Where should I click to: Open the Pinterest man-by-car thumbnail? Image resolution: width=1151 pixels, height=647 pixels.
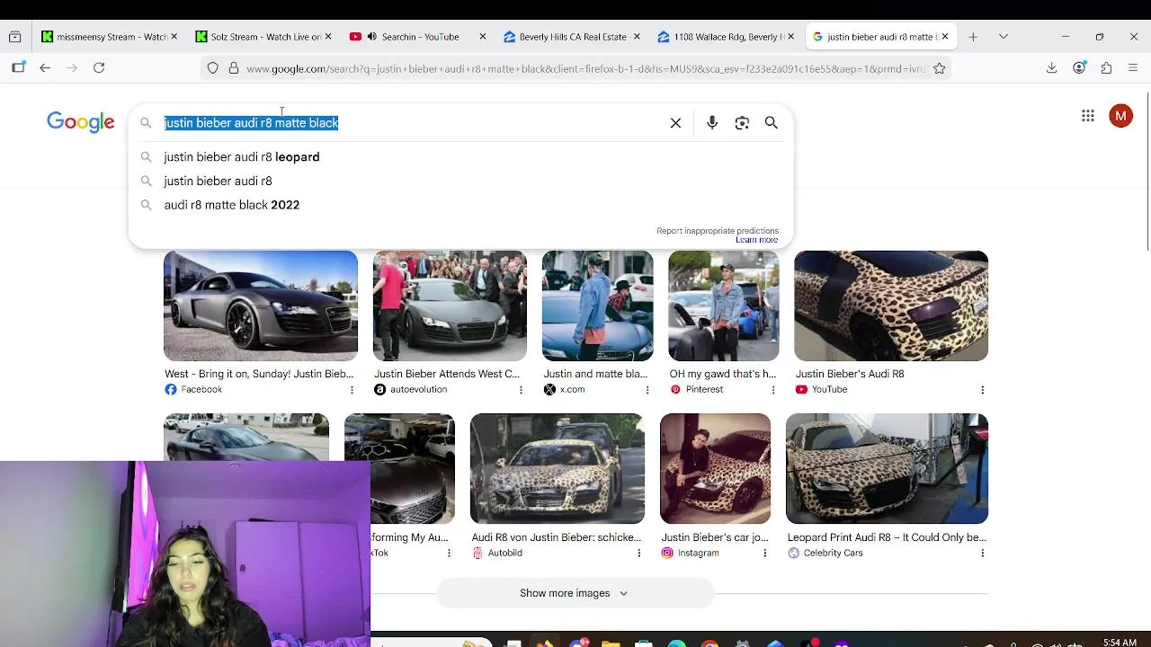724,306
